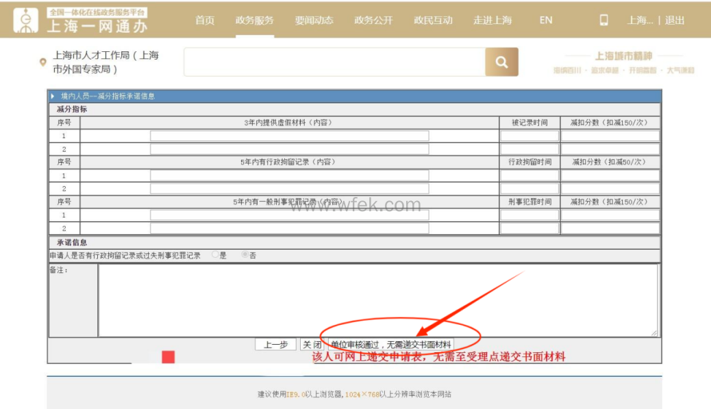Screen dimensions: 711x409
Task: Go to 首页 in navigation bar
Action: (x=205, y=21)
